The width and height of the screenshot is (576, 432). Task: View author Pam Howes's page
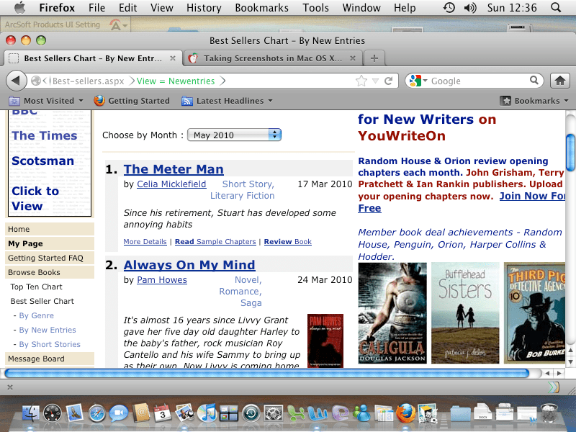[162, 280]
